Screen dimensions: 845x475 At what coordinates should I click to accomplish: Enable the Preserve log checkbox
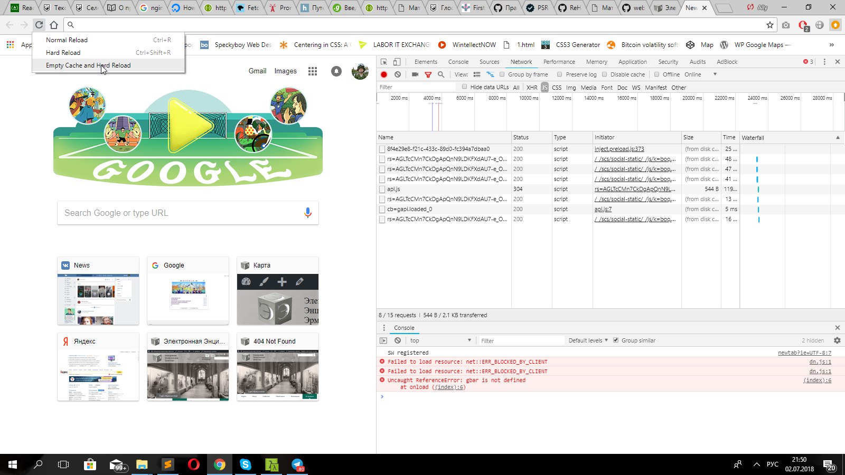(560, 74)
